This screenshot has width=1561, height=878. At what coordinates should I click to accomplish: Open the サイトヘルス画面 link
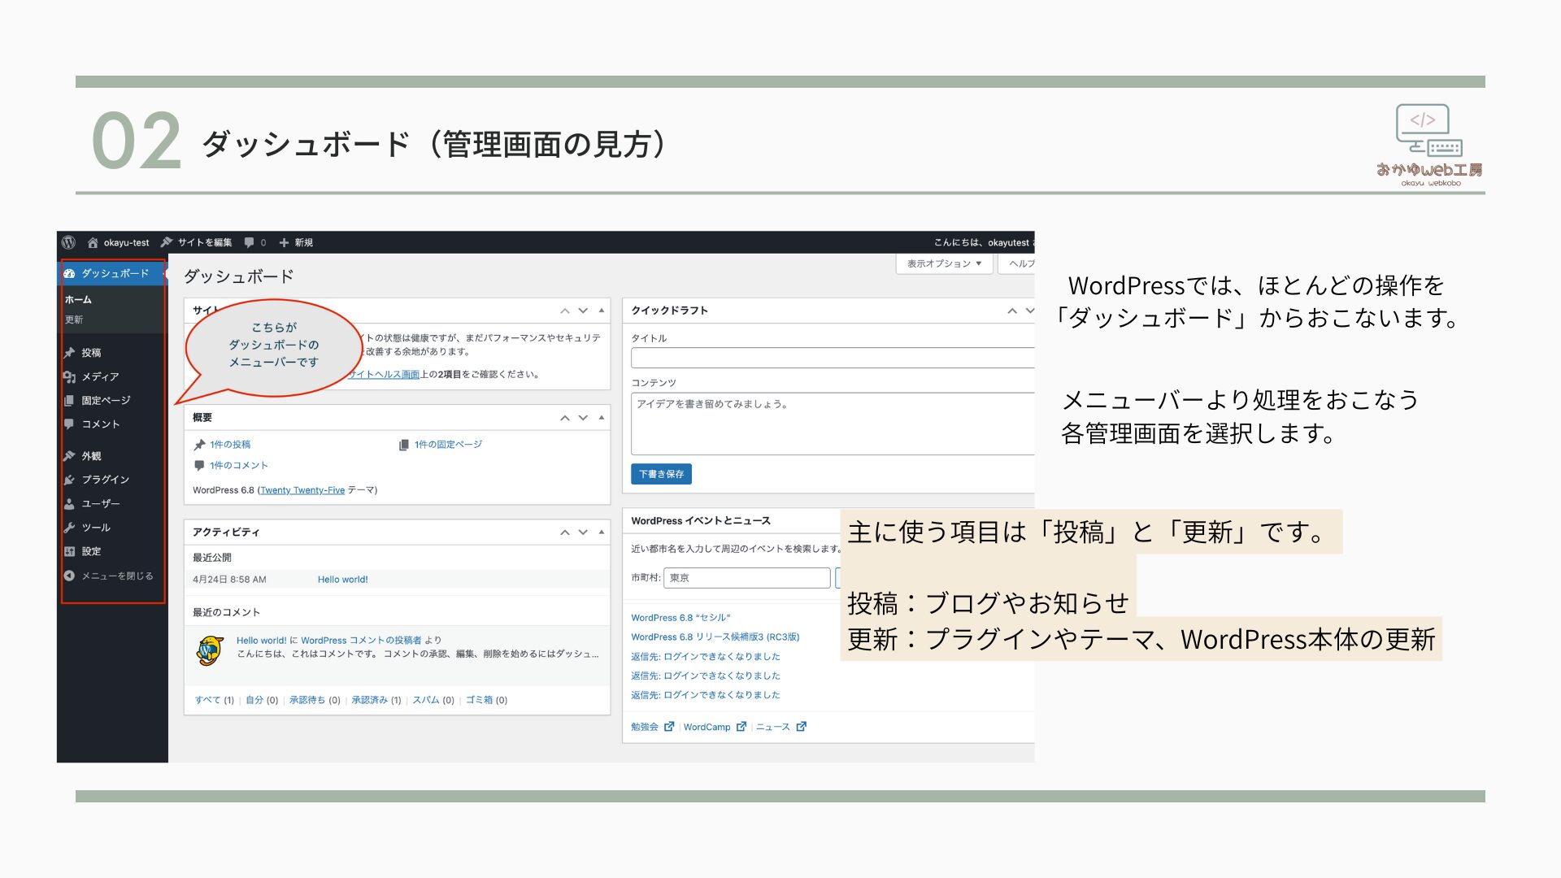click(x=384, y=375)
